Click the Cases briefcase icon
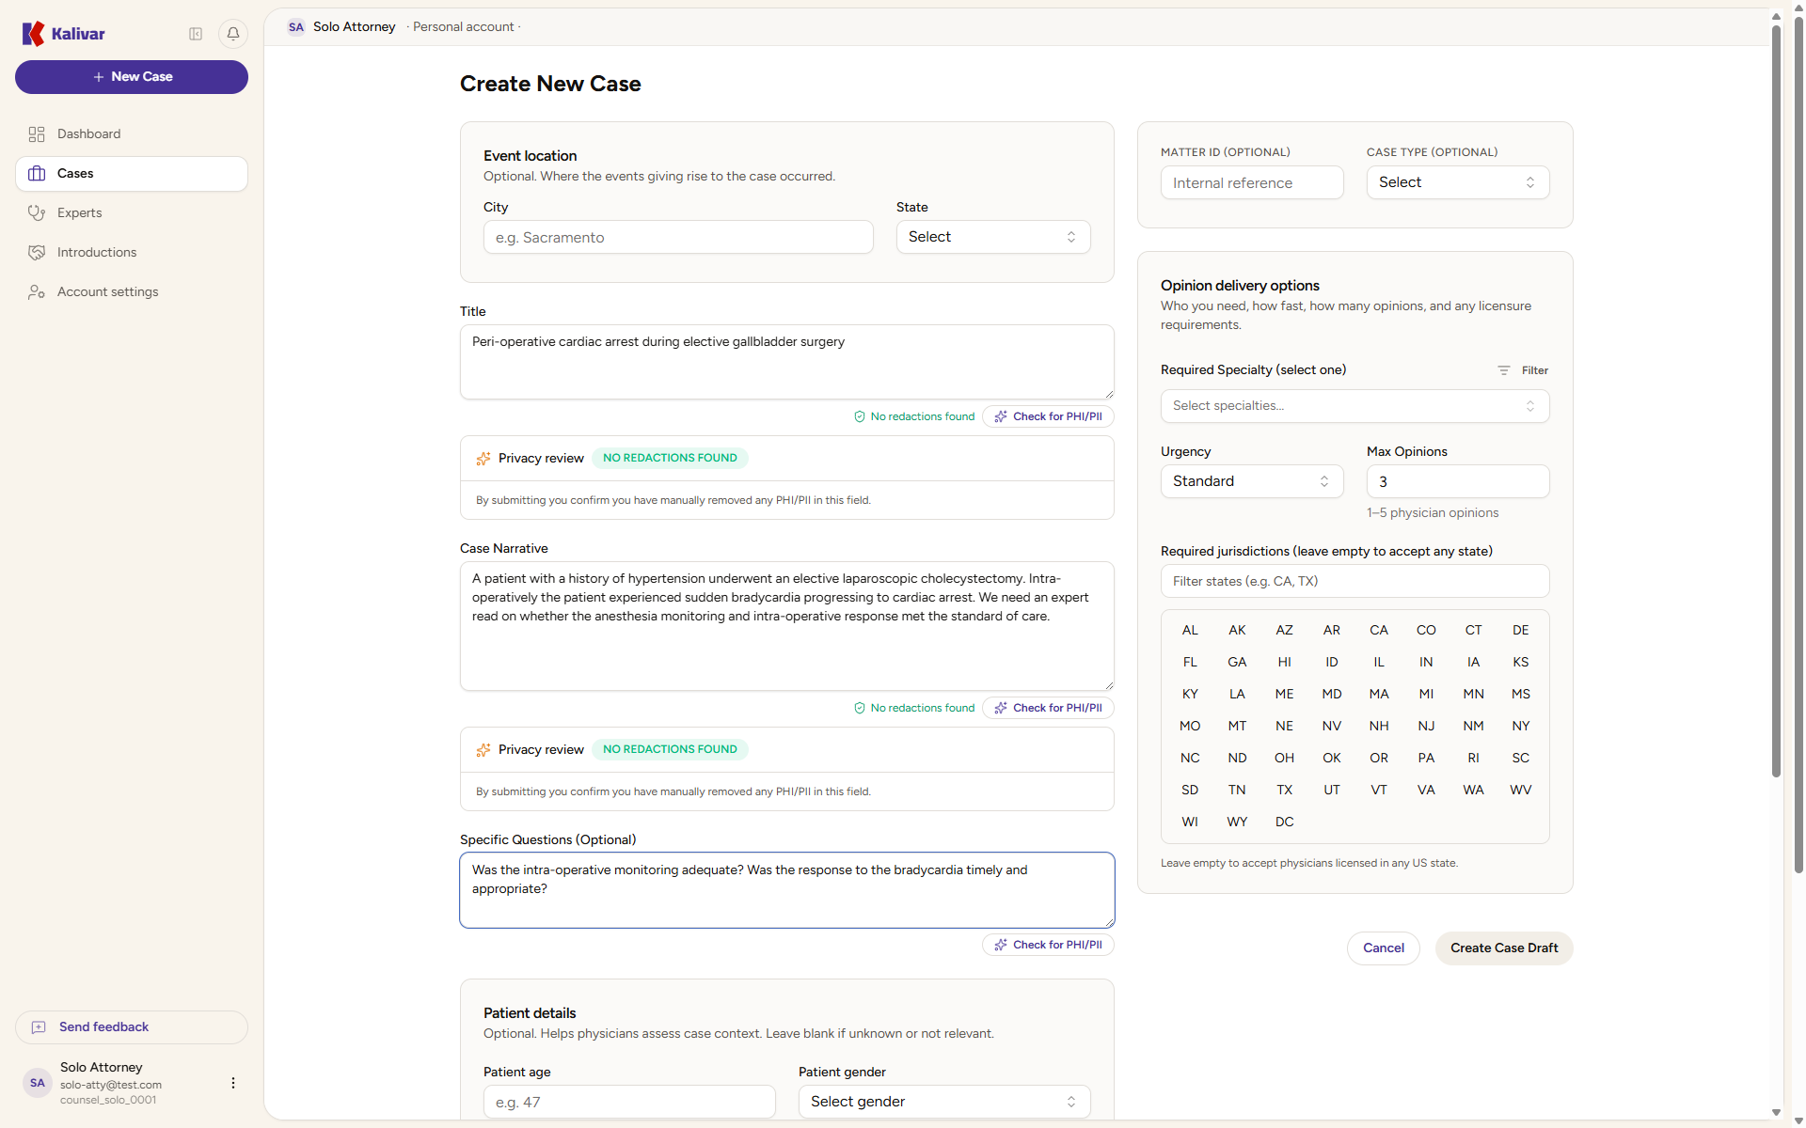 [x=37, y=174]
